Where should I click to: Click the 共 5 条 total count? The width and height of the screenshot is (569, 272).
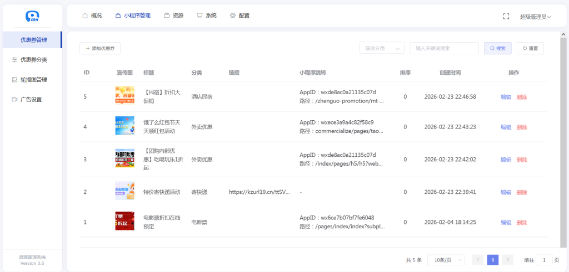click(413, 260)
